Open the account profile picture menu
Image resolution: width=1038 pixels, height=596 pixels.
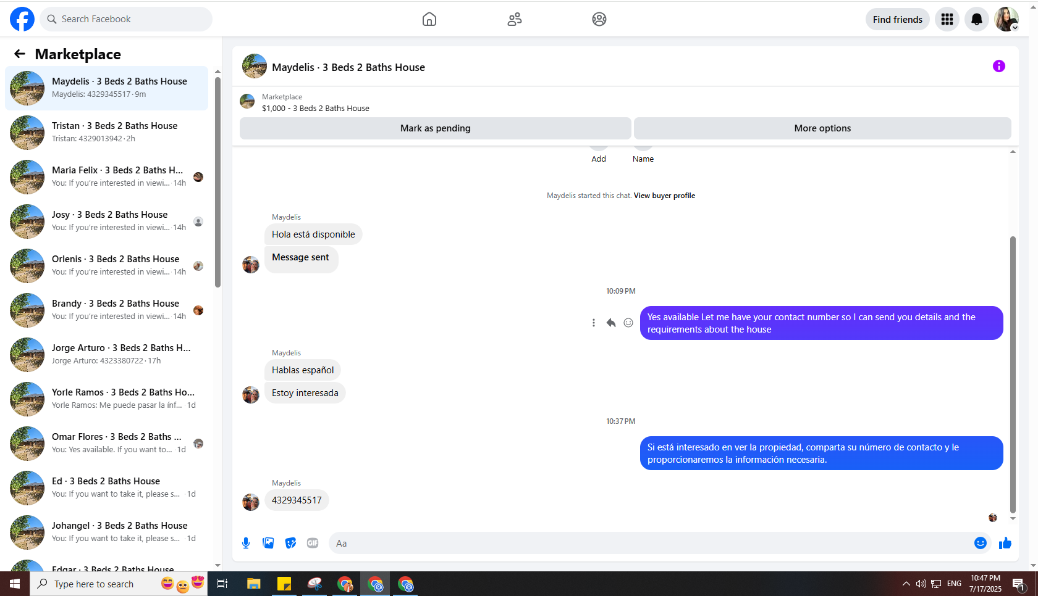point(1006,19)
